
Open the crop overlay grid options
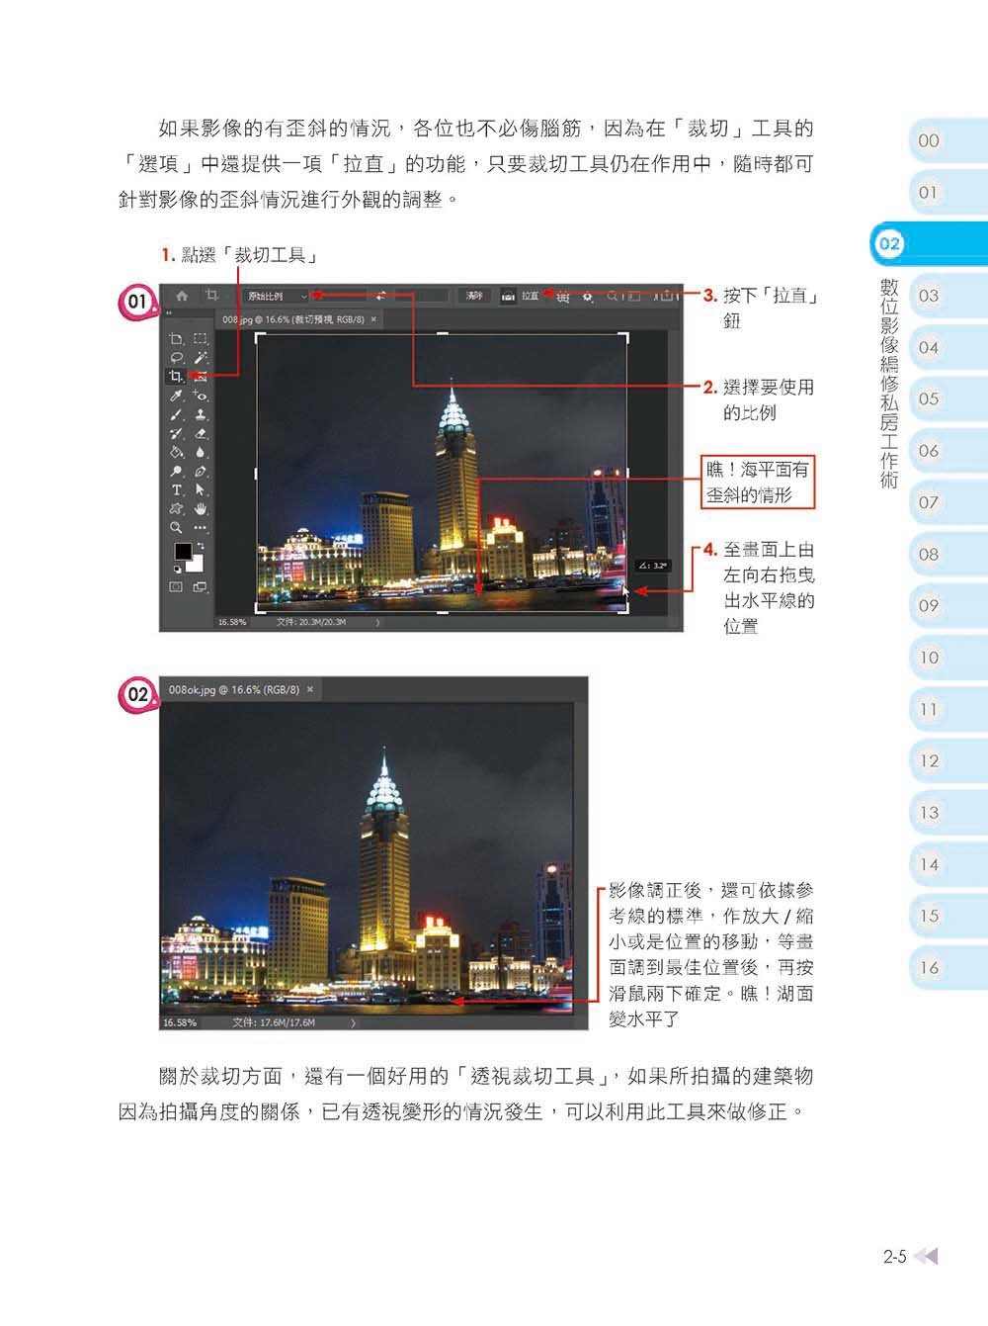pyautogui.click(x=563, y=297)
